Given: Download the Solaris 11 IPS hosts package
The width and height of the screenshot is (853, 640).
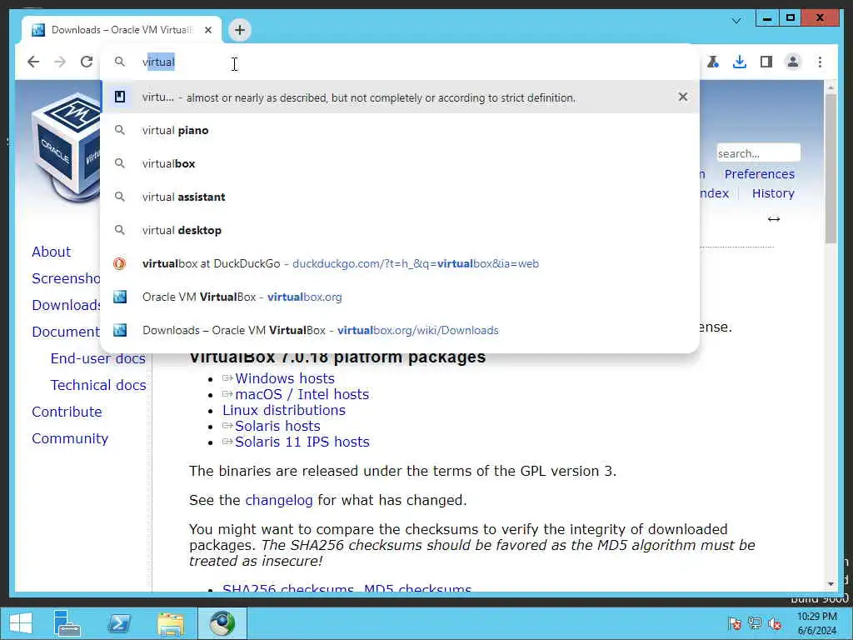Looking at the screenshot, I should tap(302, 442).
